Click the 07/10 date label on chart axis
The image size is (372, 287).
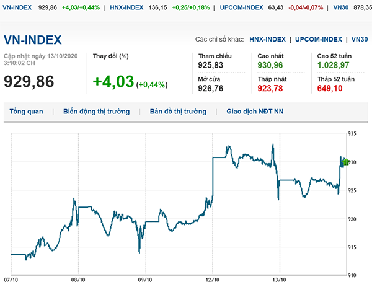11,279
